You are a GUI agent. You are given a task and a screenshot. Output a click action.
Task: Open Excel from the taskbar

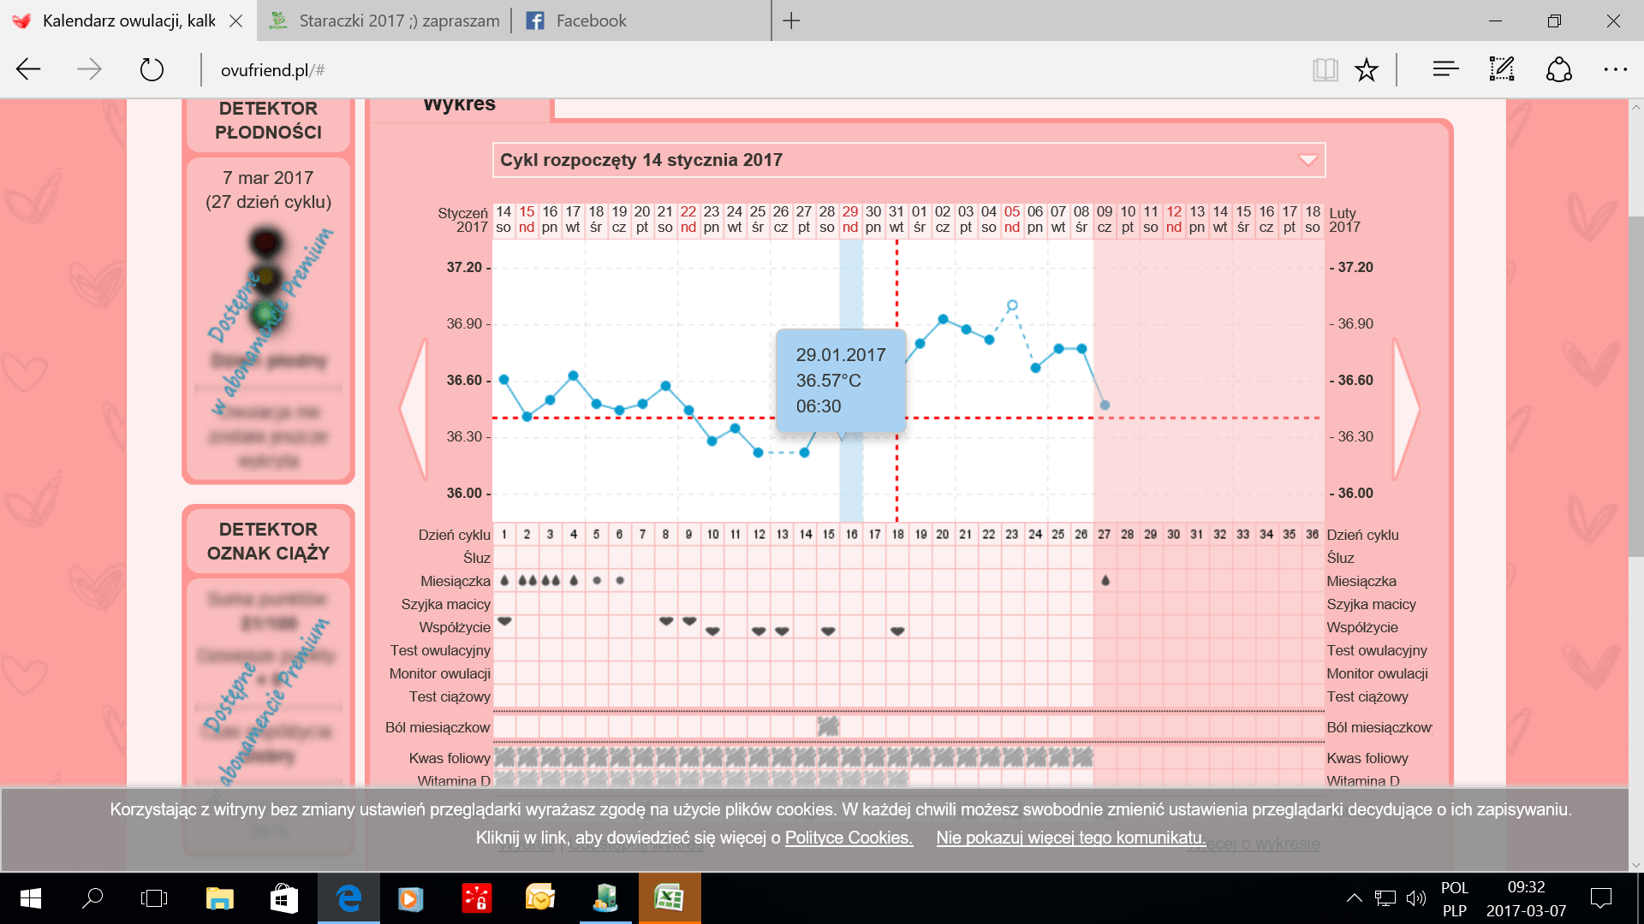point(670,898)
